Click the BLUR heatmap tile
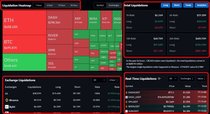 (x=94, y=46)
